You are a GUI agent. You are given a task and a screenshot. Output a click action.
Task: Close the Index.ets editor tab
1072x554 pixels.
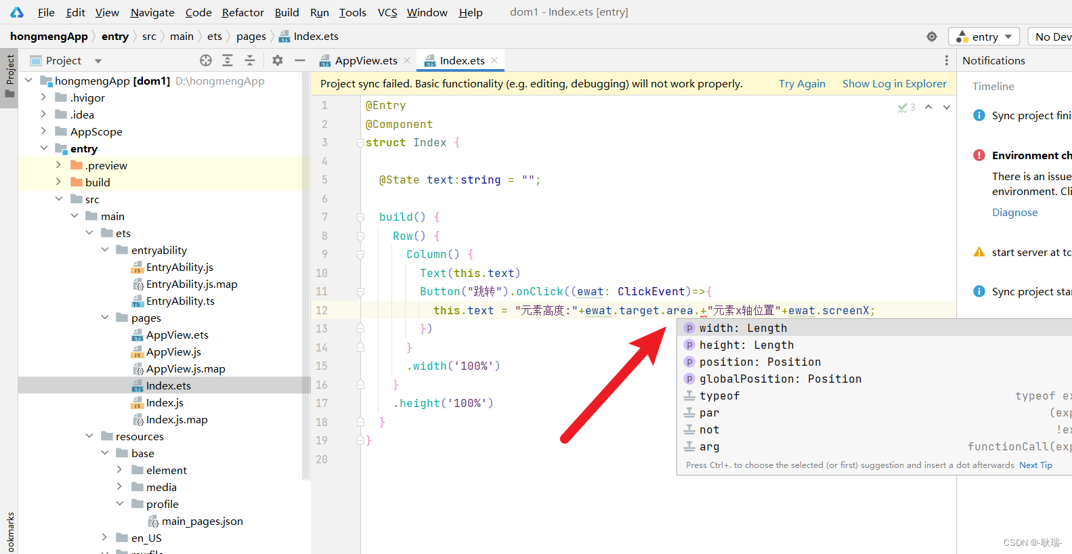pyautogui.click(x=494, y=60)
